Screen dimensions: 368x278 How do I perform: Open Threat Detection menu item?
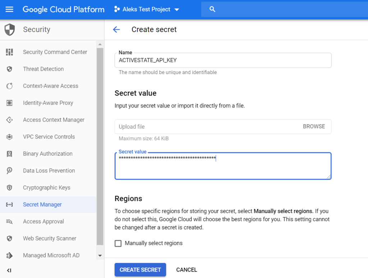[43, 69]
